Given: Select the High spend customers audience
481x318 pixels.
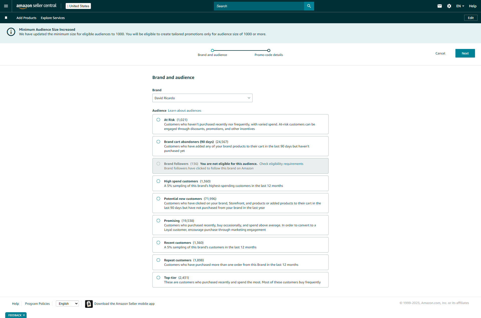Looking at the screenshot, I should [x=158, y=181].
